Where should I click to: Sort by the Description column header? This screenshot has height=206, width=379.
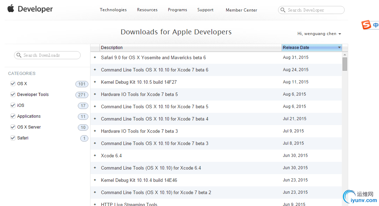click(x=112, y=48)
